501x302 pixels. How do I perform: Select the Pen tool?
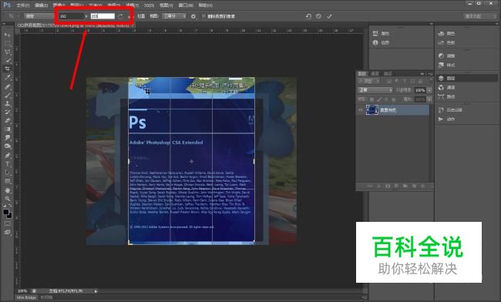pos(8,156)
